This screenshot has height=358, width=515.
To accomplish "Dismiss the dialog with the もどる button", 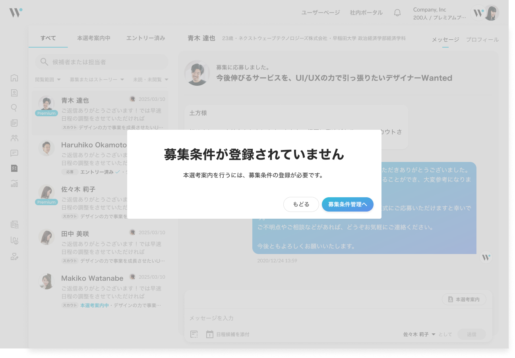I will 301,204.
